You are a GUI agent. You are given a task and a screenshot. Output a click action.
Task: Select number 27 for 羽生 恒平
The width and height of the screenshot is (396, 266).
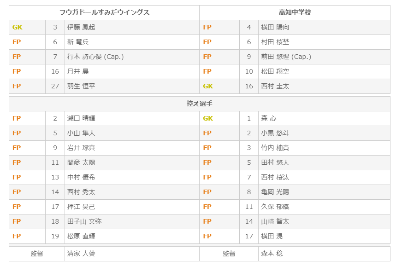55,86
